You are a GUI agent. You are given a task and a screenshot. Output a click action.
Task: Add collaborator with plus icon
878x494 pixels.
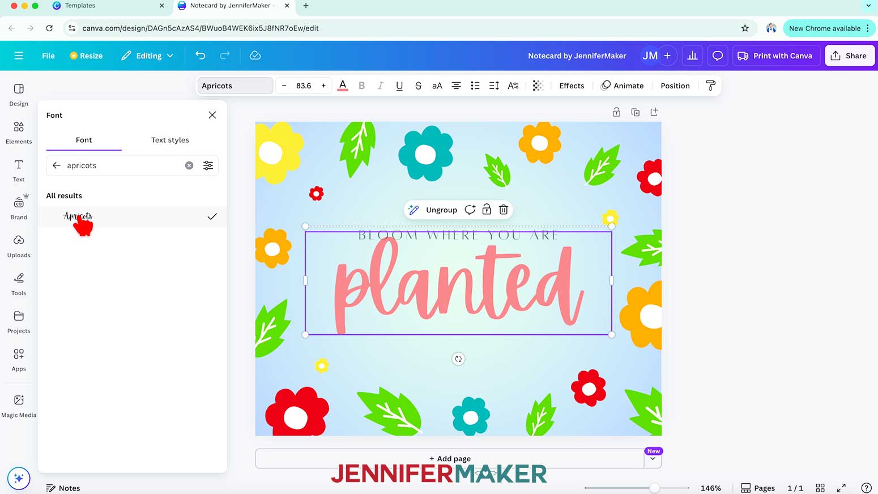(667, 56)
